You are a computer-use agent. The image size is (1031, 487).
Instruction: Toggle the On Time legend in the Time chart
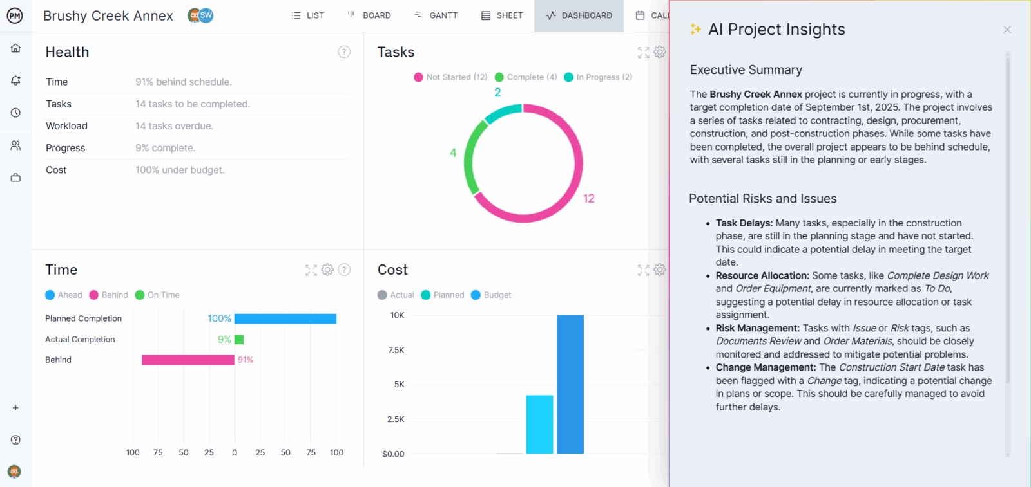pos(157,295)
